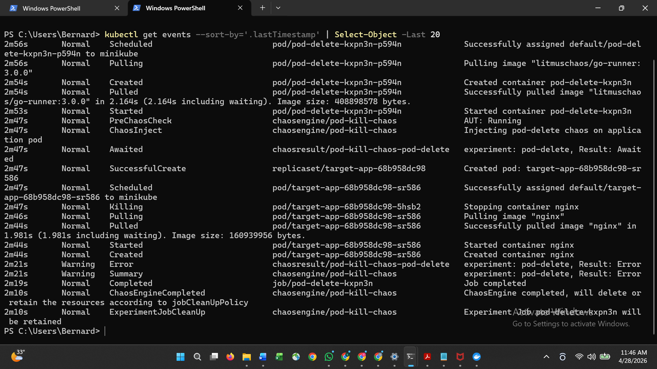Click the "ChaosEngineCompleted" event reason
The height and width of the screenshot is (369, 657).
[x=157, y=293]
